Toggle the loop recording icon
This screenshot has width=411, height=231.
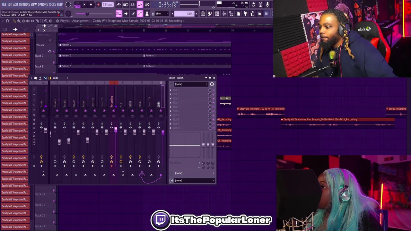pyautogui.click(x=147, y=4)
